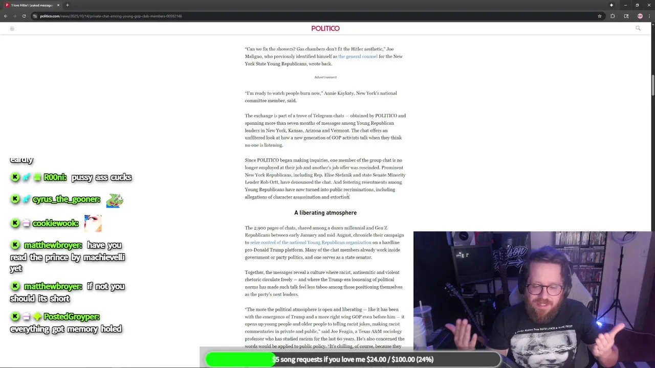Screen dimensions: 655x368
Task: Click the scrollbar up arrow
Action: click(652, 25)
